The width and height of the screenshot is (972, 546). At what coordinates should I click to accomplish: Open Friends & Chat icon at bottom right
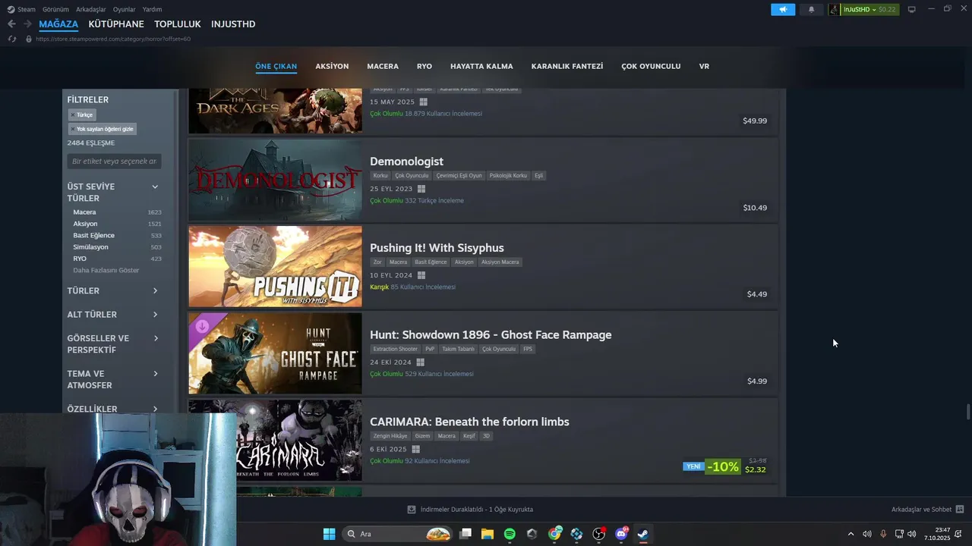pos(960,510)
